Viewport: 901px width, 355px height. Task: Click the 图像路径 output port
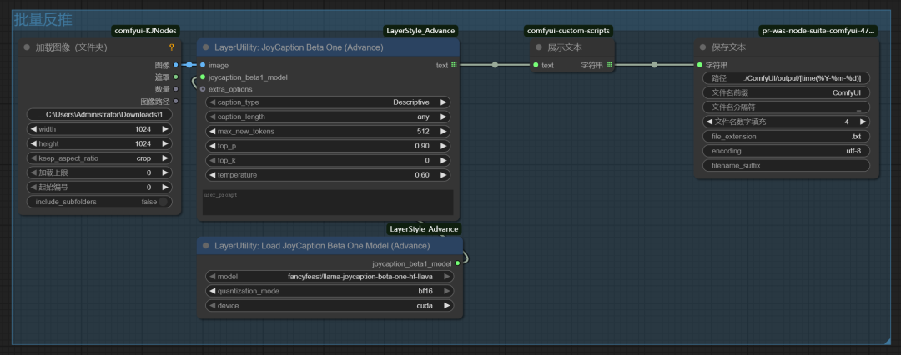(176, 101)
